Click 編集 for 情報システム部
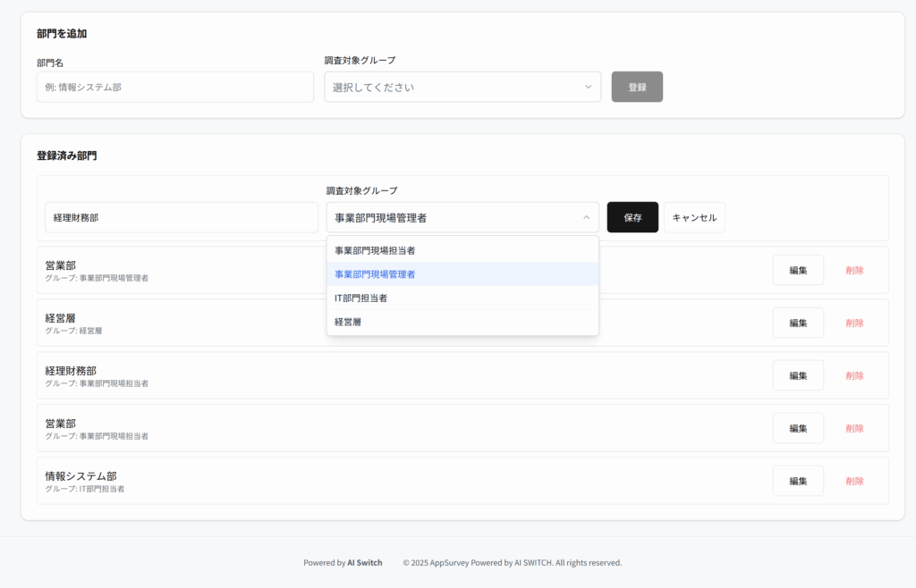 coord(798,481)
